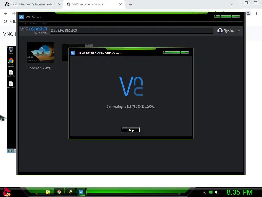262x197 pixels.
Task: Open Google Chrome from the taskbar
Action: click(59, 192)
